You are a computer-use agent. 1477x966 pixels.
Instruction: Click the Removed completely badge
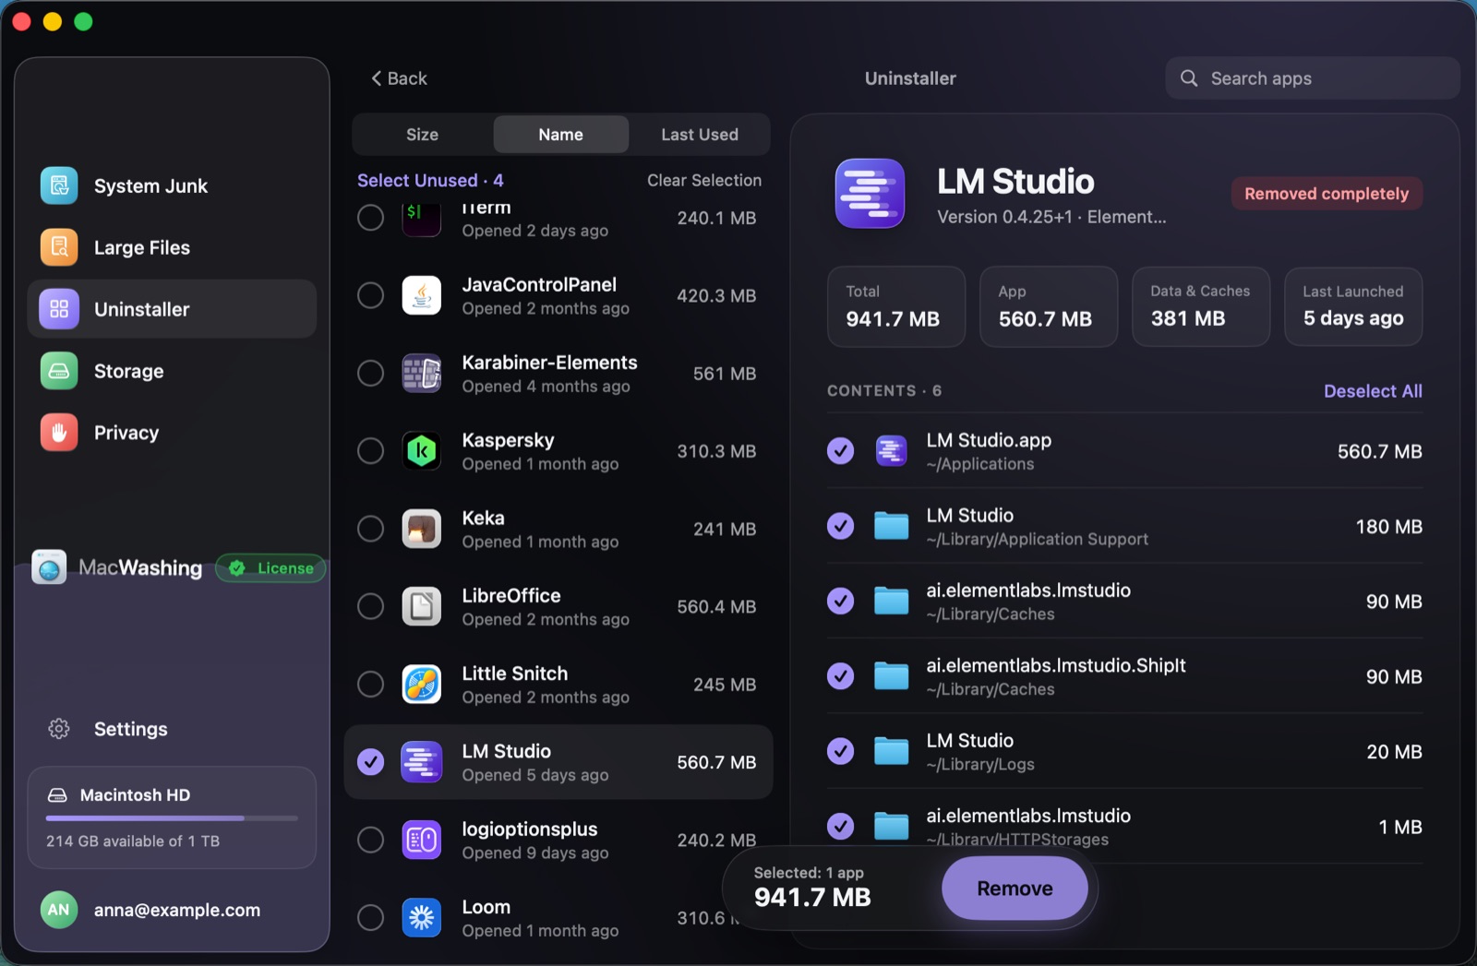[1327, 194]
